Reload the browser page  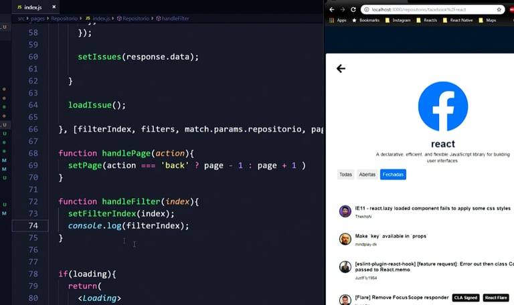pos(353,9)
